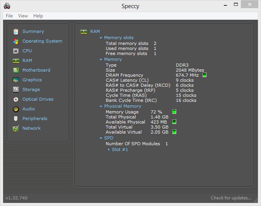This screenshot has height=206, width=261.
Task: Maximize the Speccy window
Action: (236, 5)
